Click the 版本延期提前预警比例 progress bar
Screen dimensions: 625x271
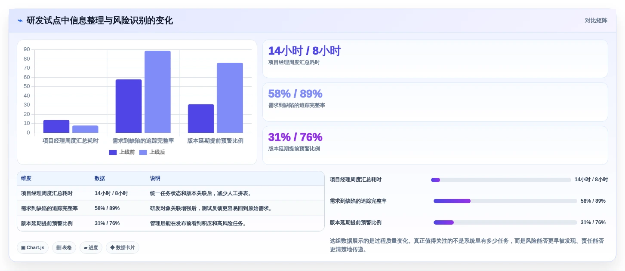click(505, 222)
